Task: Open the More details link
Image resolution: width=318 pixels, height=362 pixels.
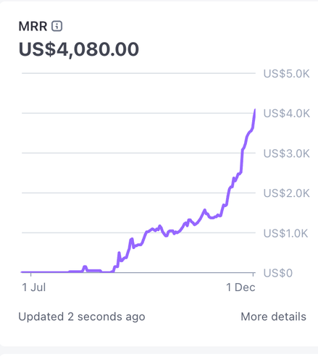Action: (x=273, y=316)
